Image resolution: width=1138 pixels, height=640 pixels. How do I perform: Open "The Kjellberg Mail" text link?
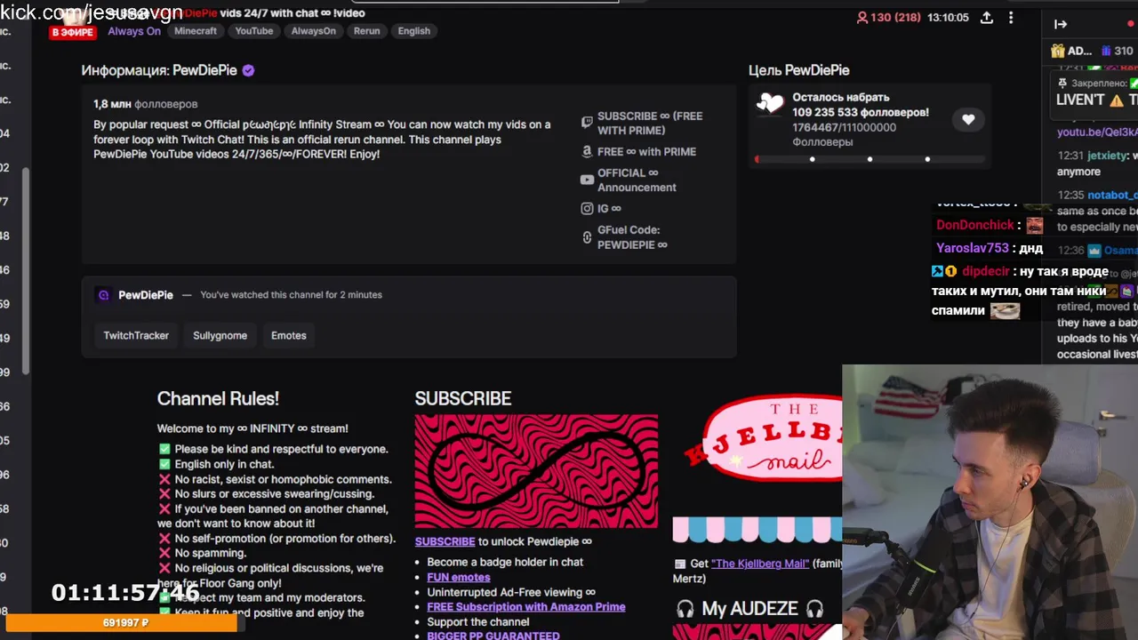[x=760, y=564]
